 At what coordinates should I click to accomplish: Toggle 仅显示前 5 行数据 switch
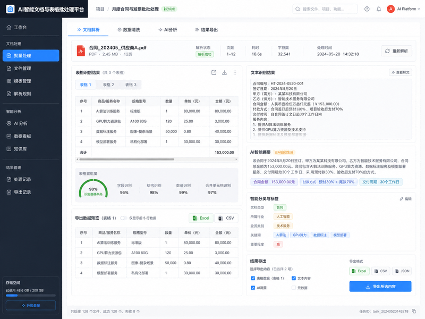coord(124,218)
